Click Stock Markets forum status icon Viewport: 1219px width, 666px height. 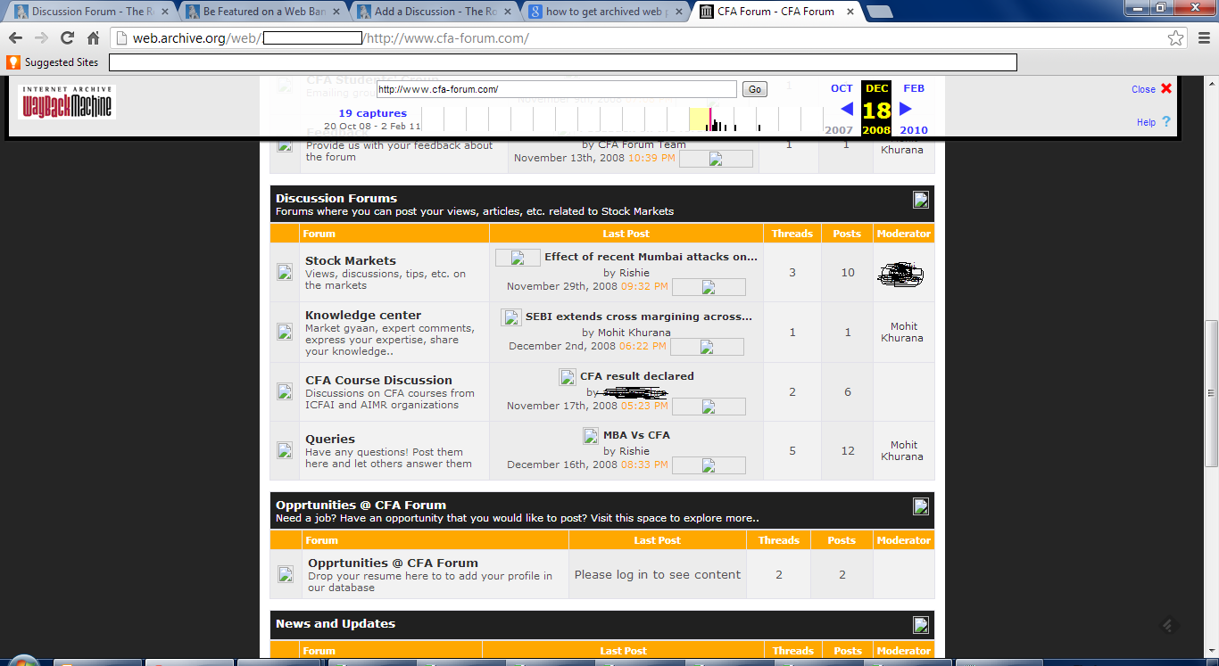coord(285,273)
